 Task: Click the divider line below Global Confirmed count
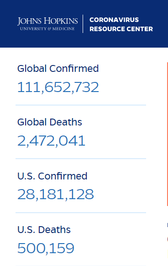pyautogui.click(x=81, y=105)
